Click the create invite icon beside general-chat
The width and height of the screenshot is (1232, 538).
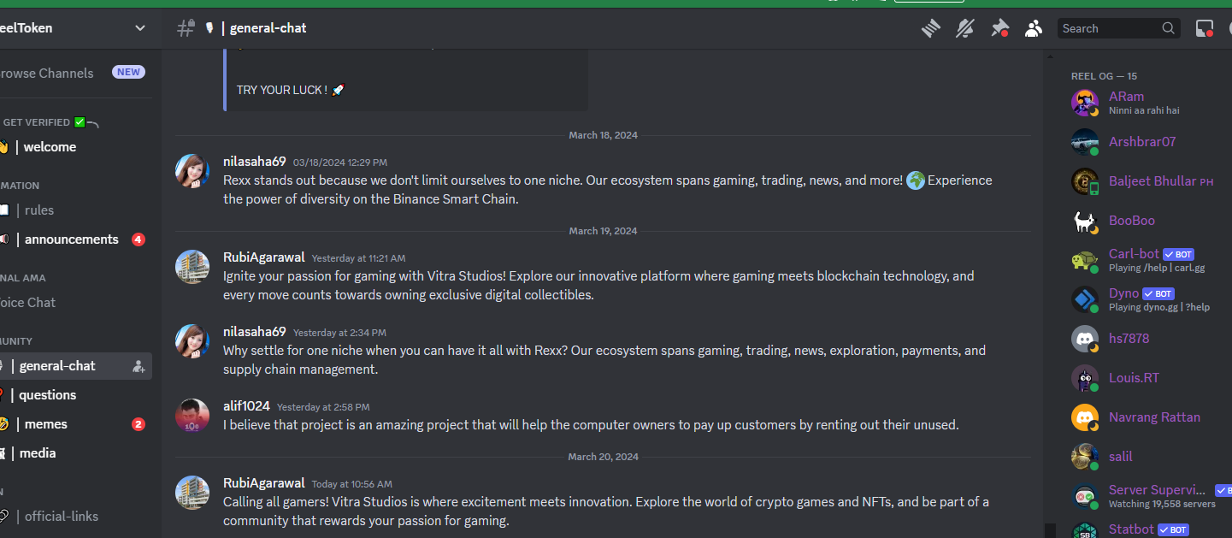(139, 366)
